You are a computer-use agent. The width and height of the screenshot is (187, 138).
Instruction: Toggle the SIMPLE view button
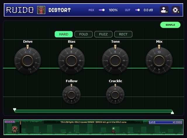point(170,25)
